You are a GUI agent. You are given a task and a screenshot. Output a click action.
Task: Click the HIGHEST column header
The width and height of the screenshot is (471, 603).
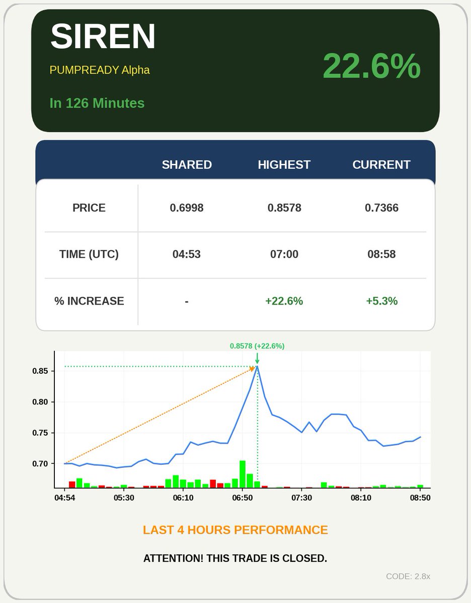click(x=284, y=165)
